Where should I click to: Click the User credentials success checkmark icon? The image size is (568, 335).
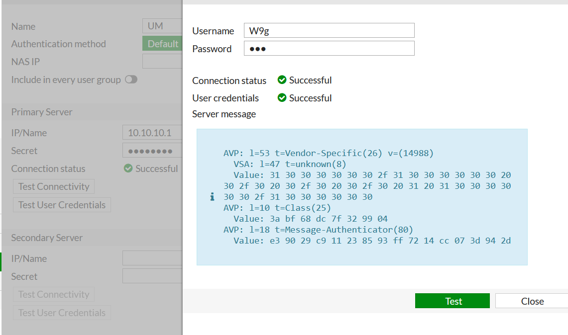(x=282, y=98)
